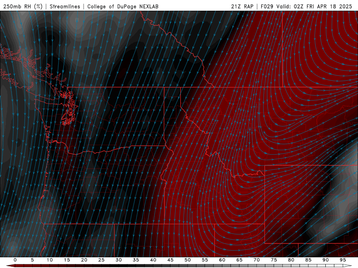Viewport: 358px width, 268px height.
Task: Select the colorbar tick label '70'
Action: click(256, 260)
